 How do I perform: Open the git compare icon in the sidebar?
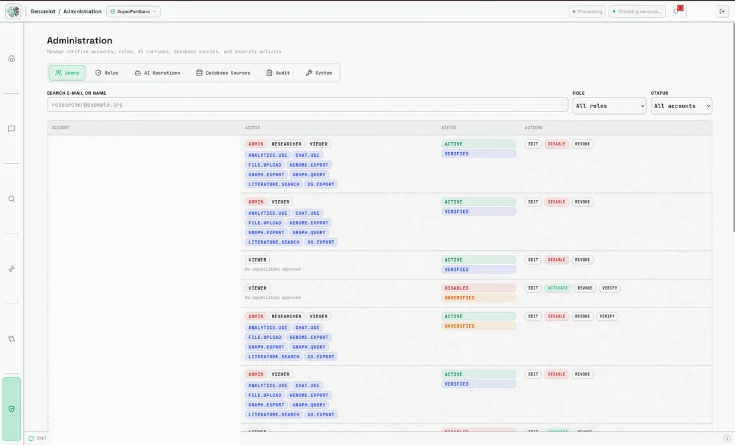pyautogui.click(x=12, y=339)
